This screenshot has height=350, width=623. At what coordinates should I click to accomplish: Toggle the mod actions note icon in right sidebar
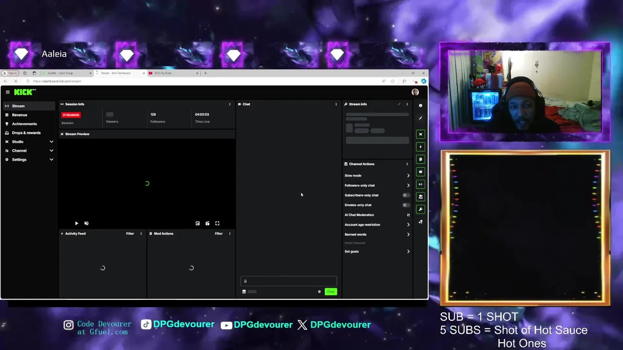(x=421, y=159)
